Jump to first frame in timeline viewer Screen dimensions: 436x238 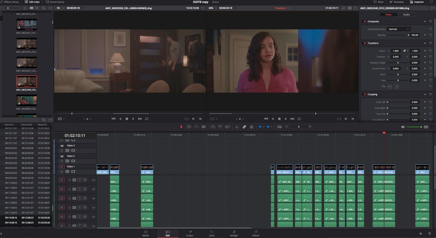(x=266, y=119)
